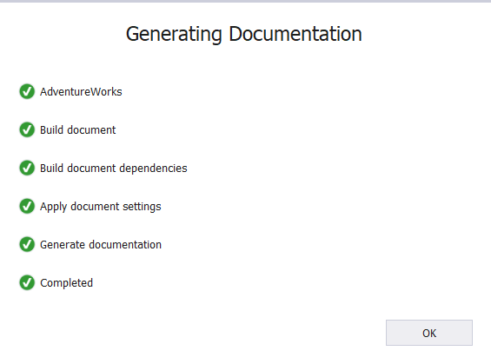Select the checkmark next to Build document dependencies
Viewport: 491px width, 364px height.
pos(27,168)
